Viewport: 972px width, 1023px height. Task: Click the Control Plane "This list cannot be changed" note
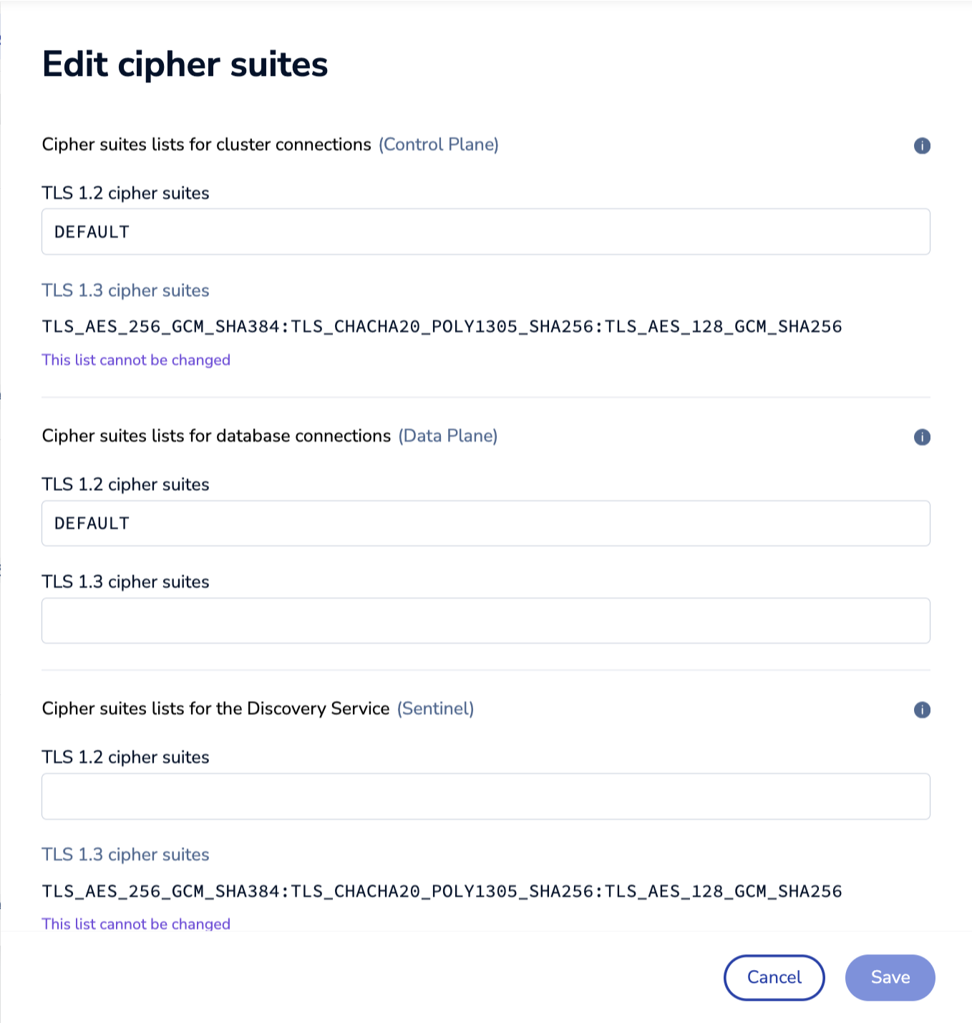[136, 360]
